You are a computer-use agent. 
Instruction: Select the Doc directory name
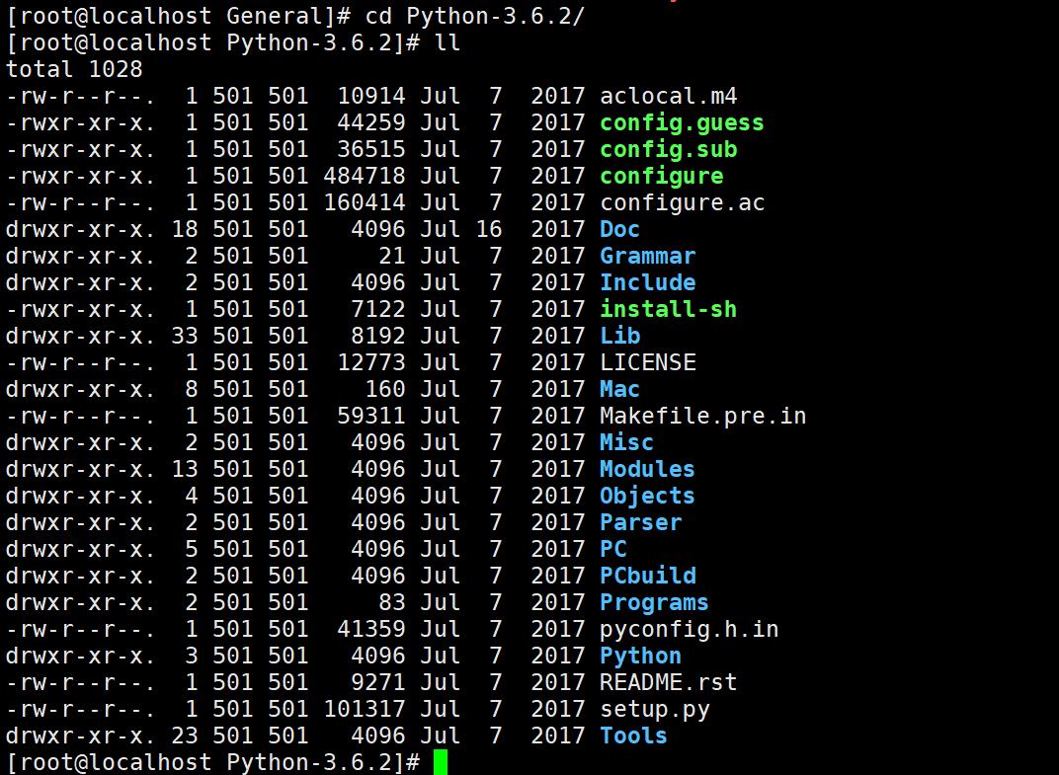620,229
